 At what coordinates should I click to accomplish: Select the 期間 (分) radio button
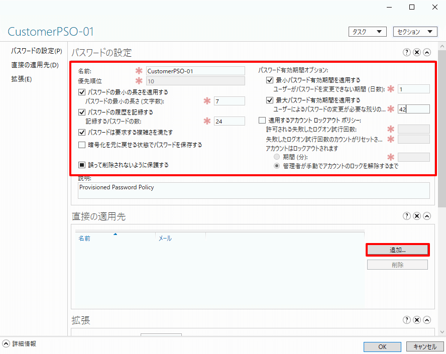(x=277, y=157)
